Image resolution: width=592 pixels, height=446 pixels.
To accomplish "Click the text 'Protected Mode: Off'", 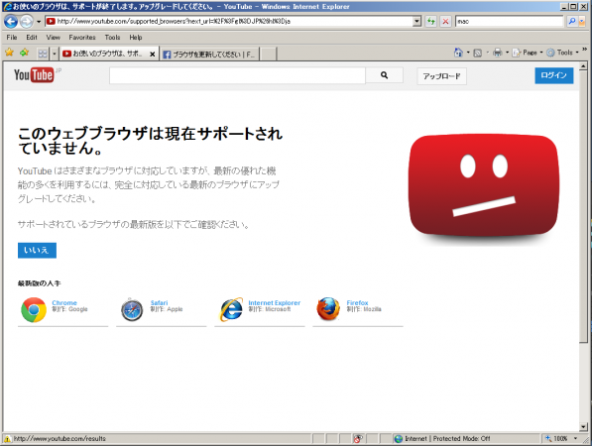I will click(461, 438).
